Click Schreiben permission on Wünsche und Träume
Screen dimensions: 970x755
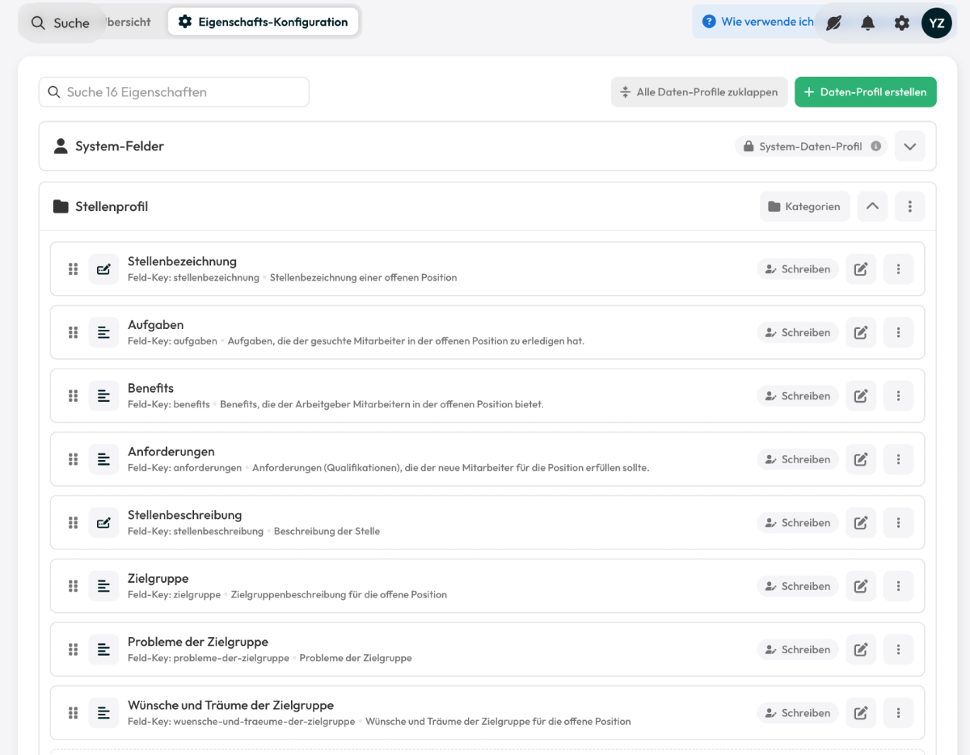[798, 713]
